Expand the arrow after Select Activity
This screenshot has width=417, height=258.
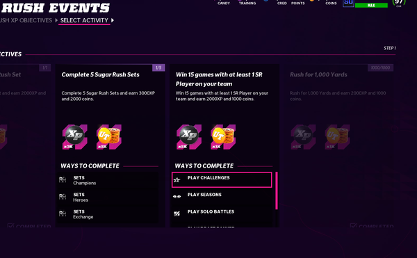coord(113,20)
